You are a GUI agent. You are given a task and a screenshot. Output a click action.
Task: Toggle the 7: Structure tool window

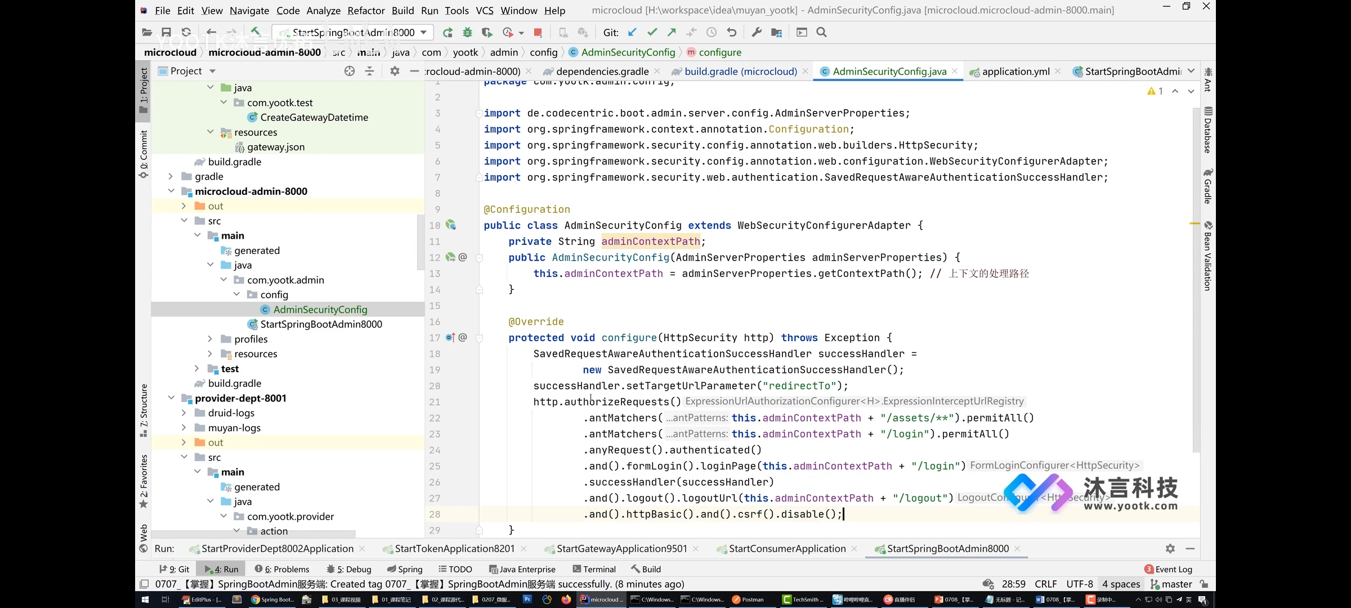144,410
